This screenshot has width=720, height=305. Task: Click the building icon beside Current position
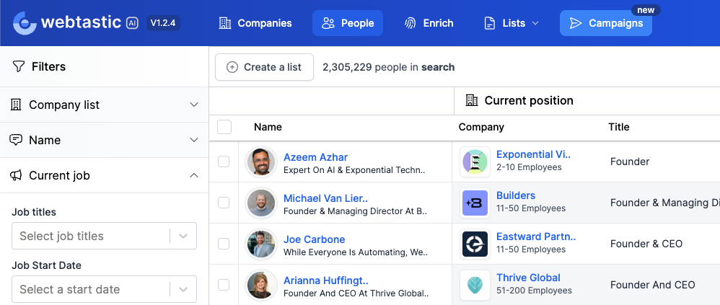point(472,100)
